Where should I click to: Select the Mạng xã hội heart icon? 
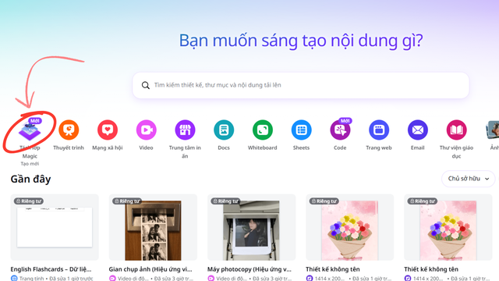click(x=108, y=130)
